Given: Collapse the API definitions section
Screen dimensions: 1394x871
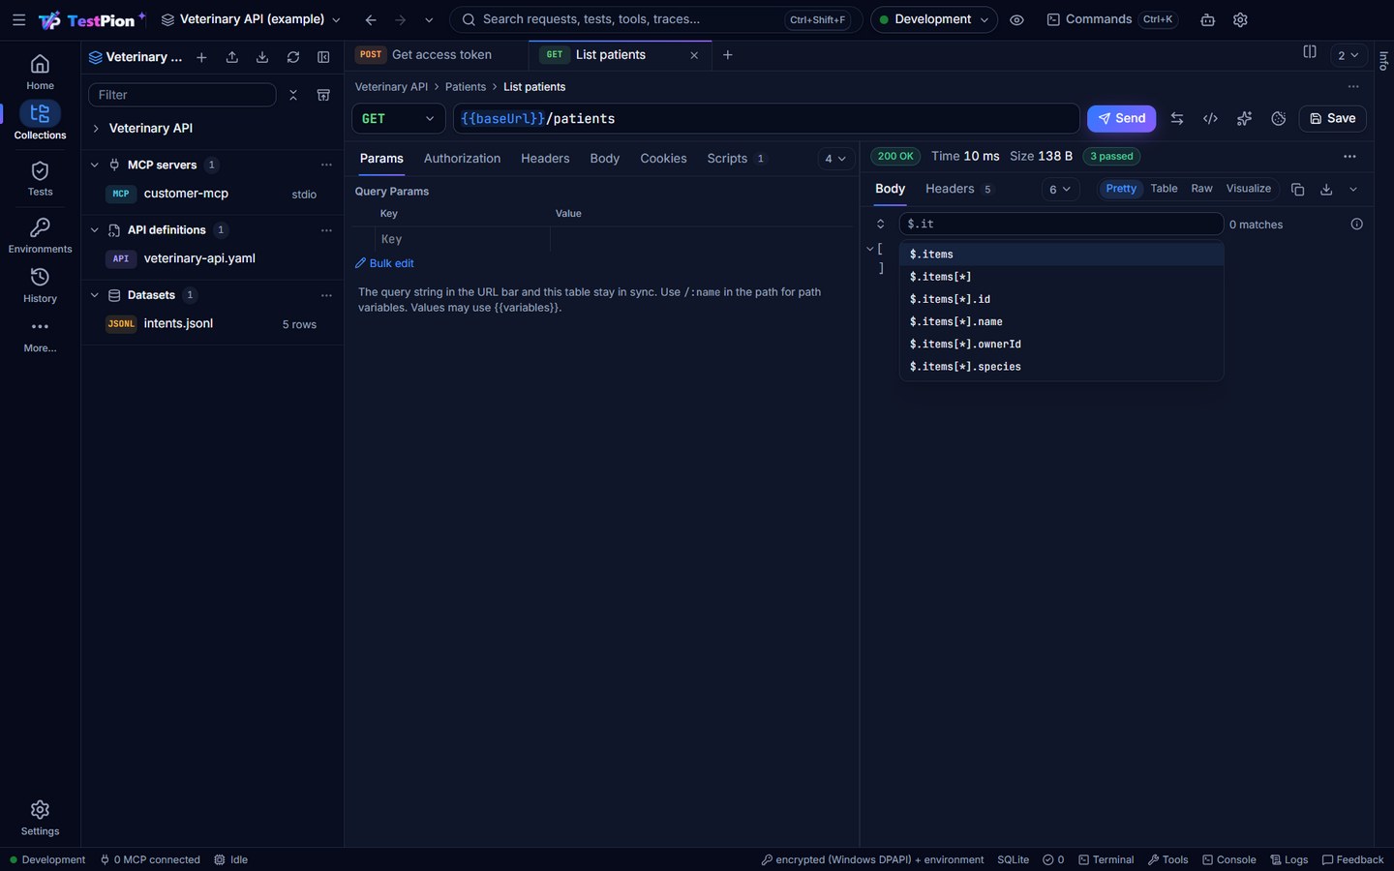Looking at the screenshot, I should pyautogui.click(x=94, y=230).
